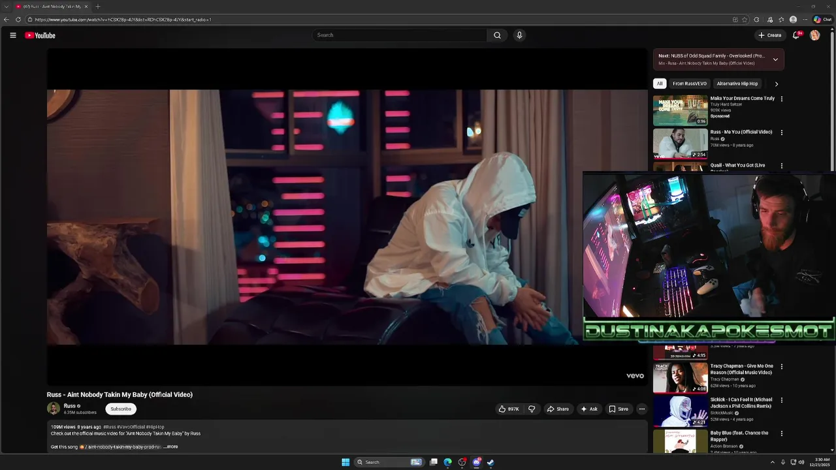Screen dimensions: 836x470
Task: Open YouTube notifications bell
Action: click(796, 35)
